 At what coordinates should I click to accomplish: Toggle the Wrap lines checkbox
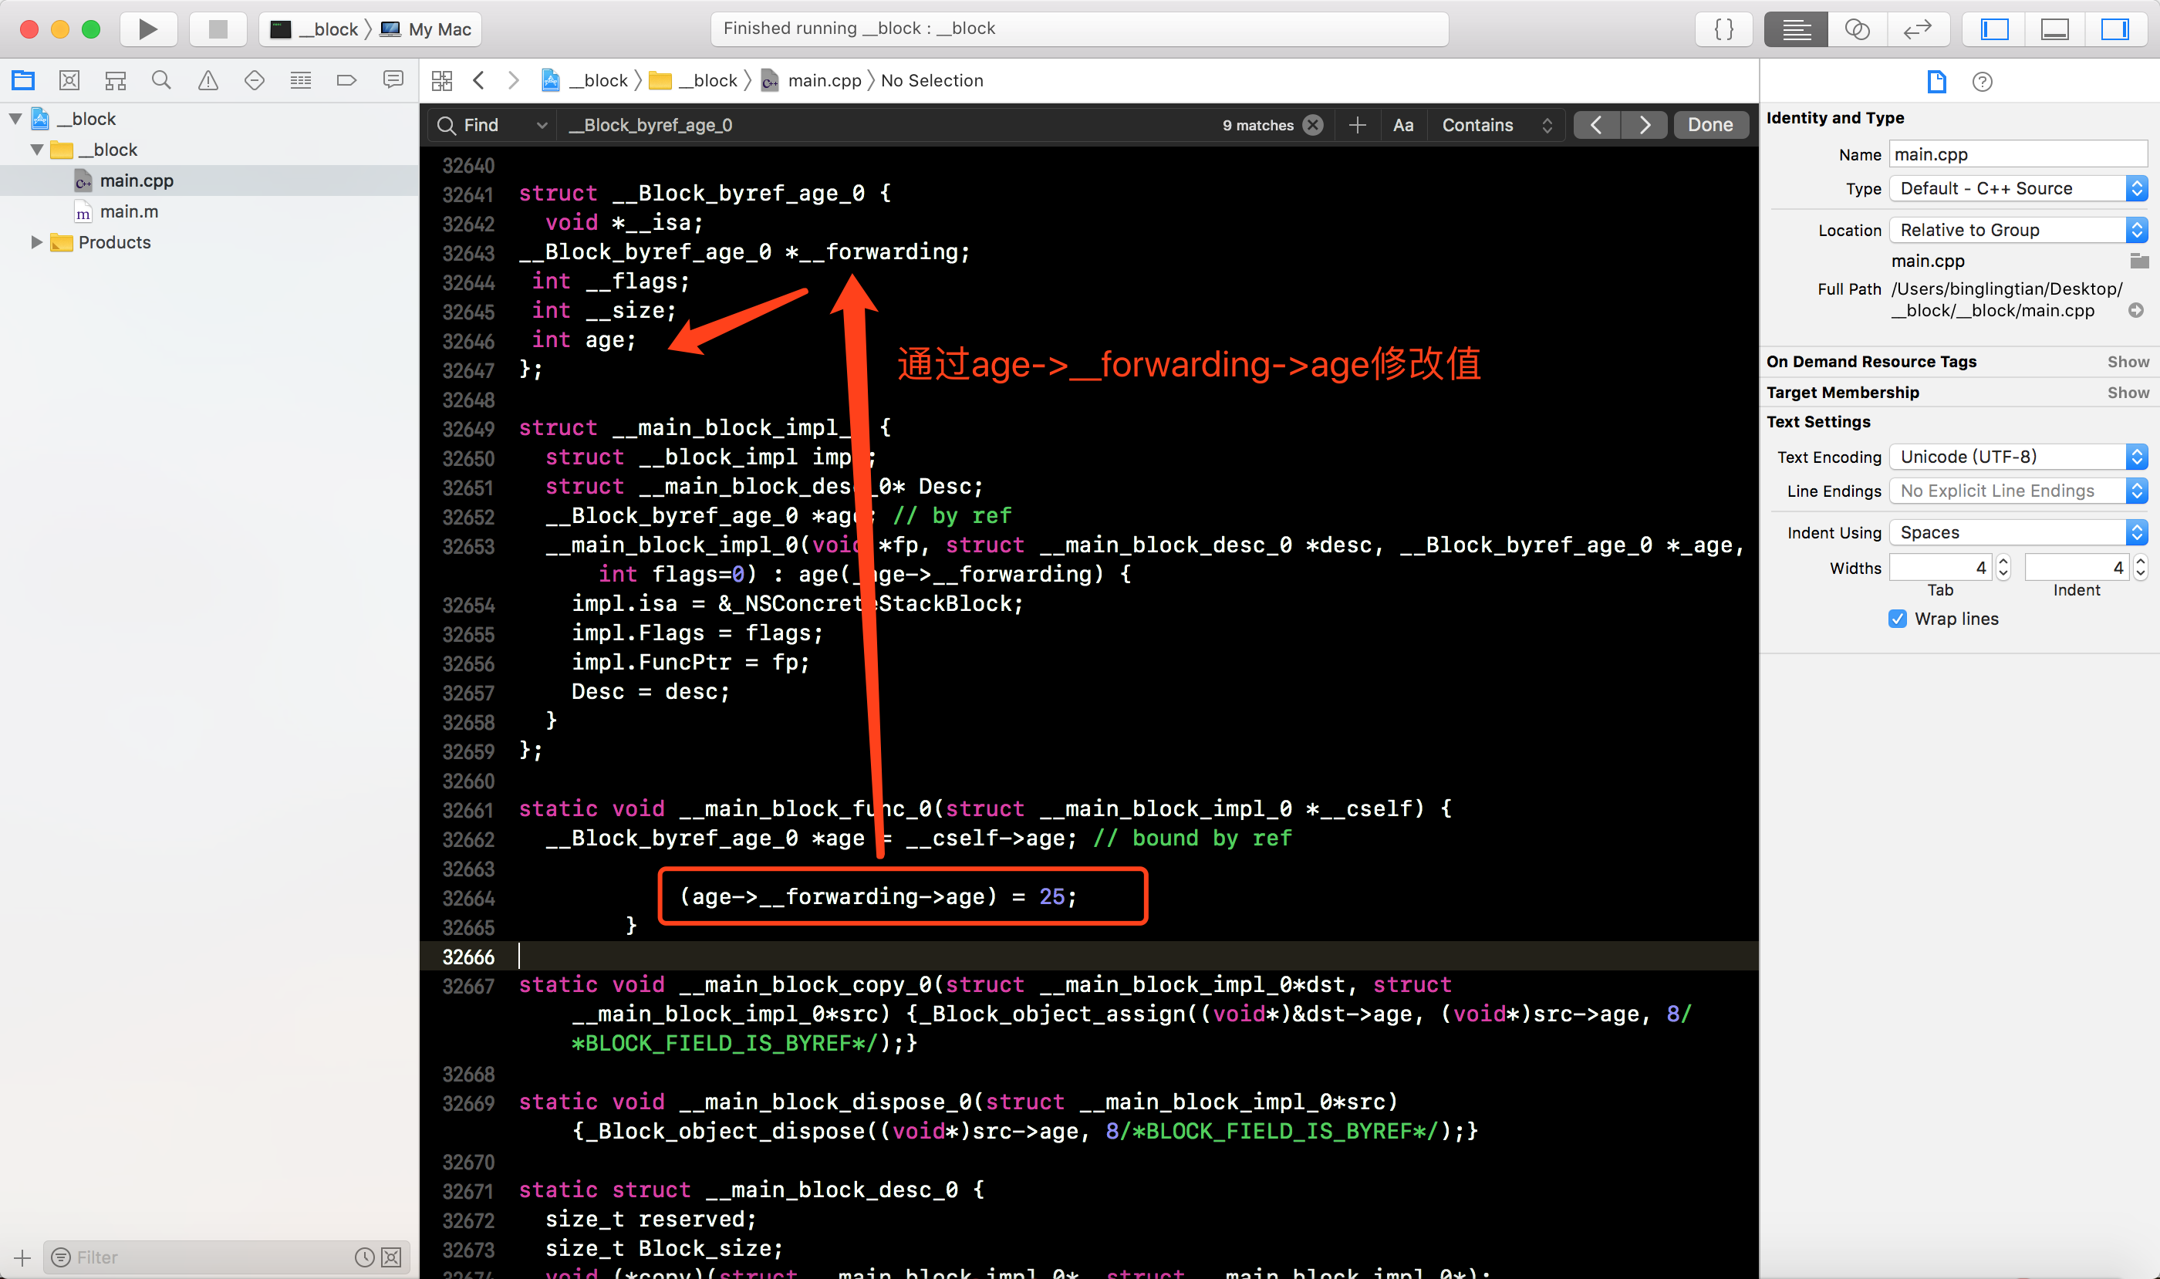point(1898,619)
